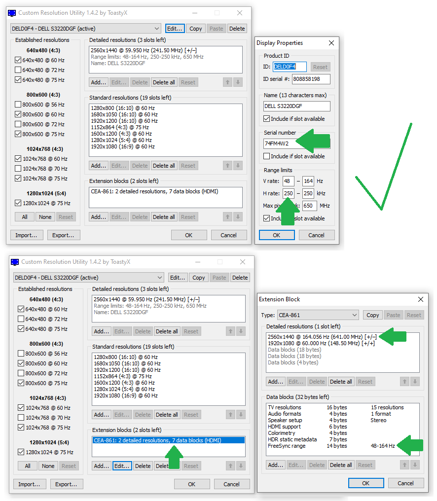The width and height of the screenshot is (437, 501).
Task: Click Import... in the upper CRU window
Action: click(26, 235)
